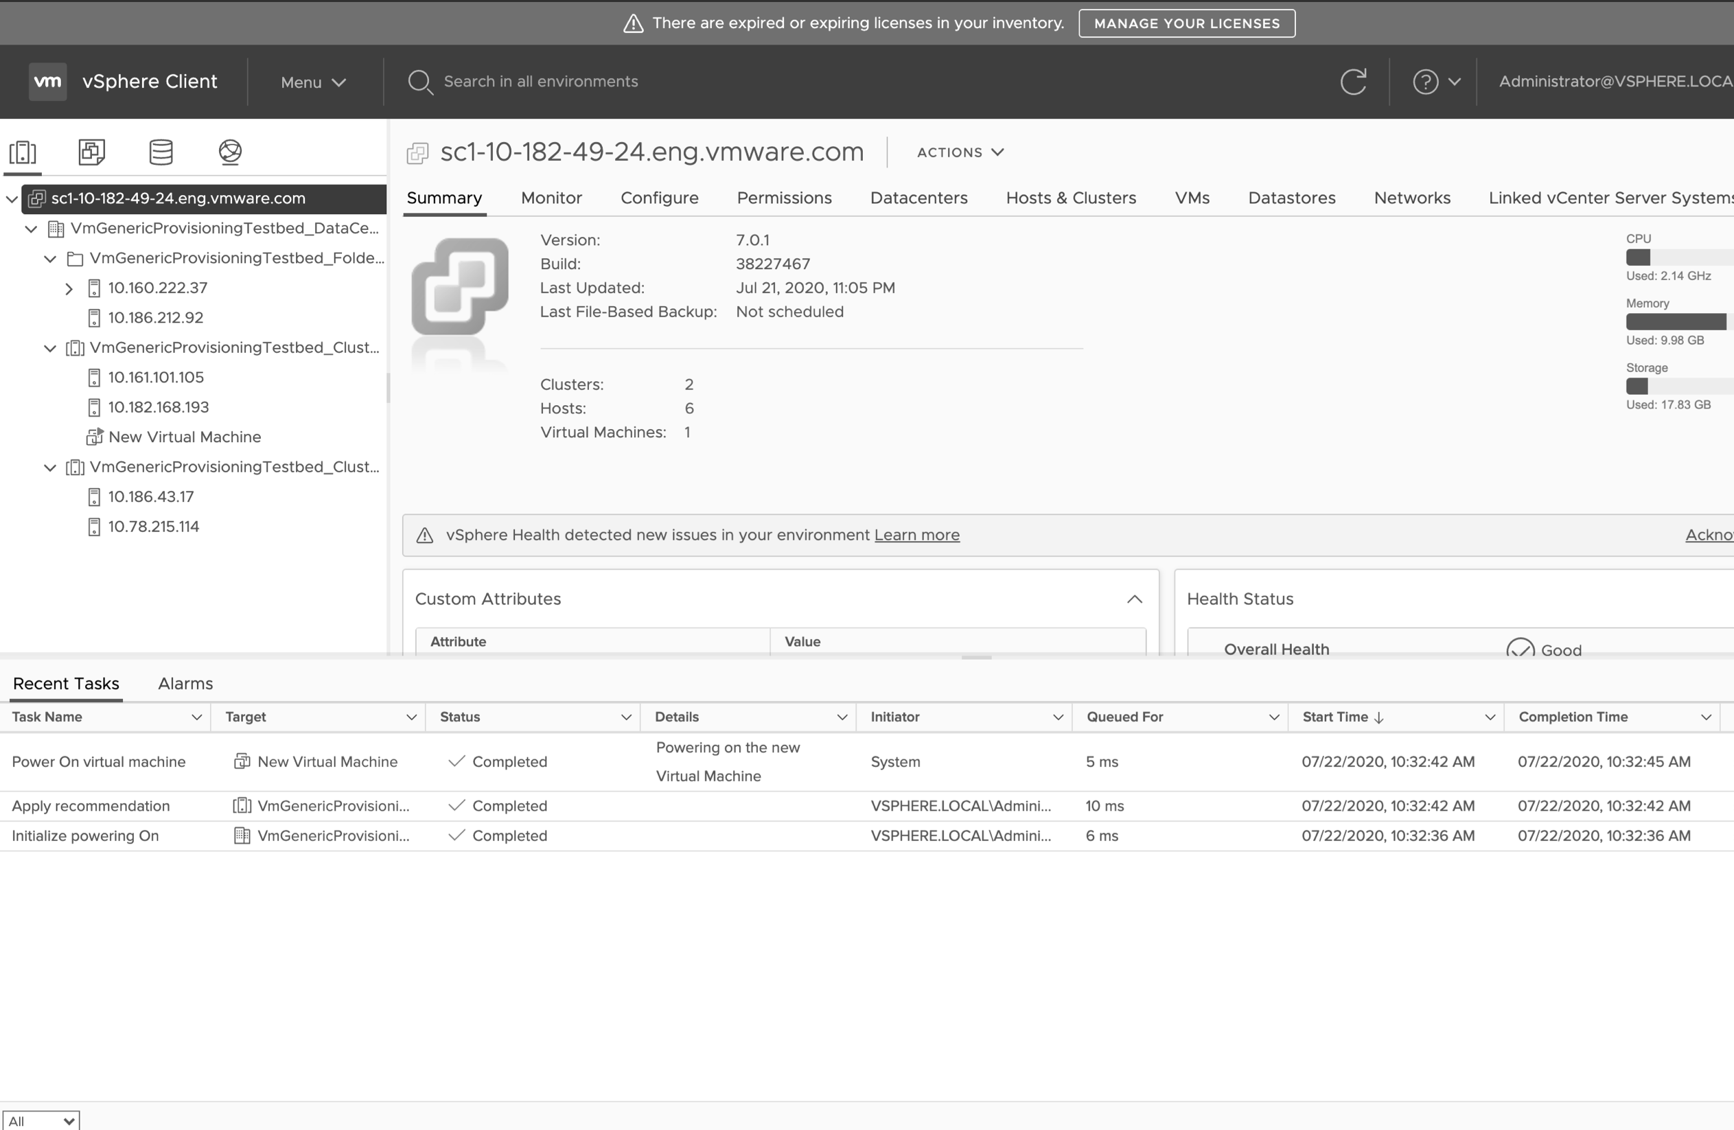Open the Networks tab

click(1412, 198)
